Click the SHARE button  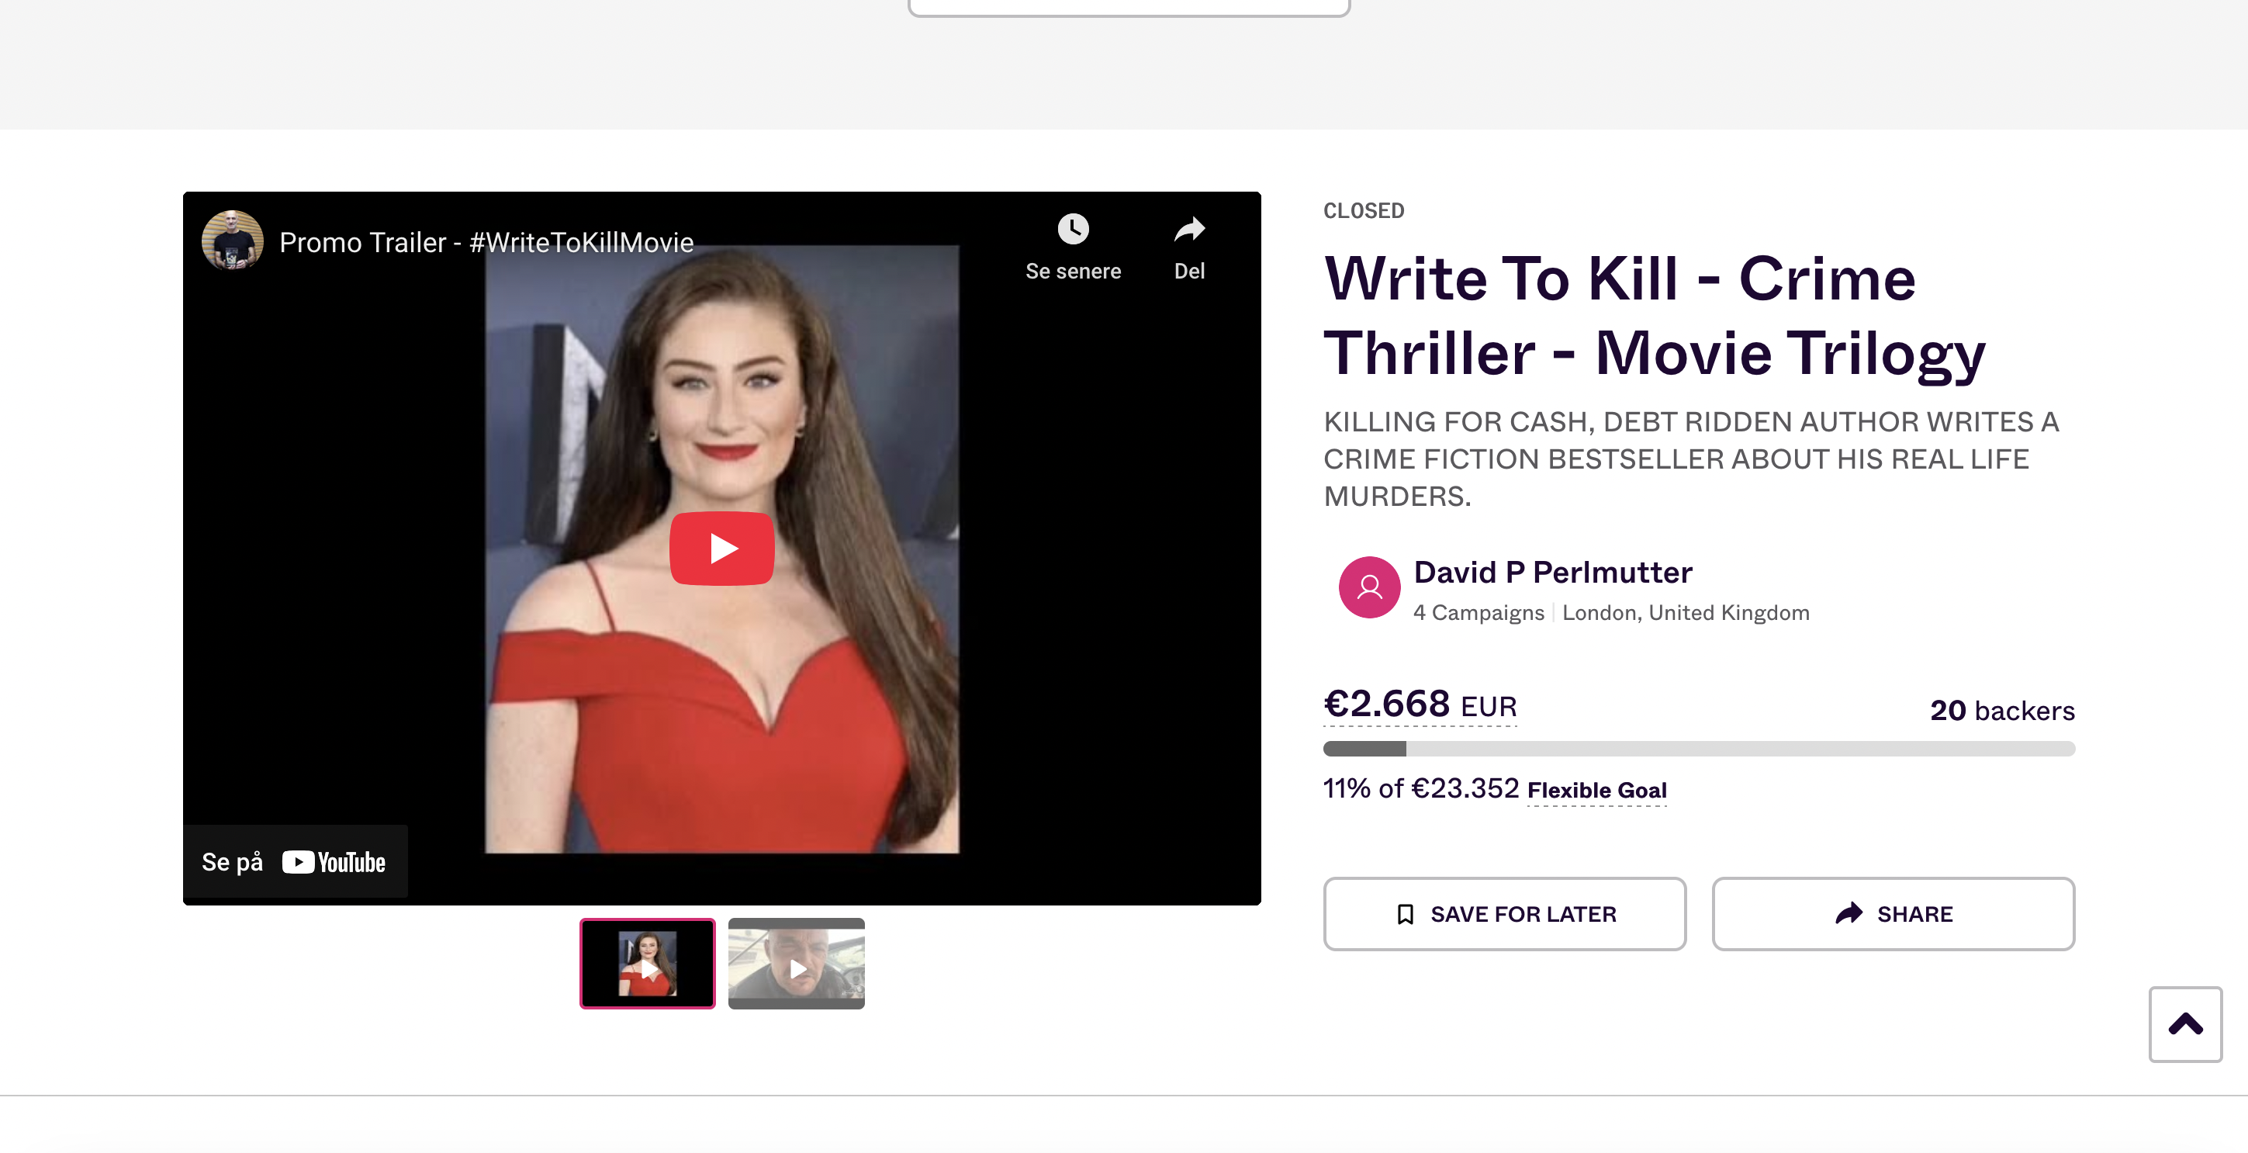(x=1893, y=914)
